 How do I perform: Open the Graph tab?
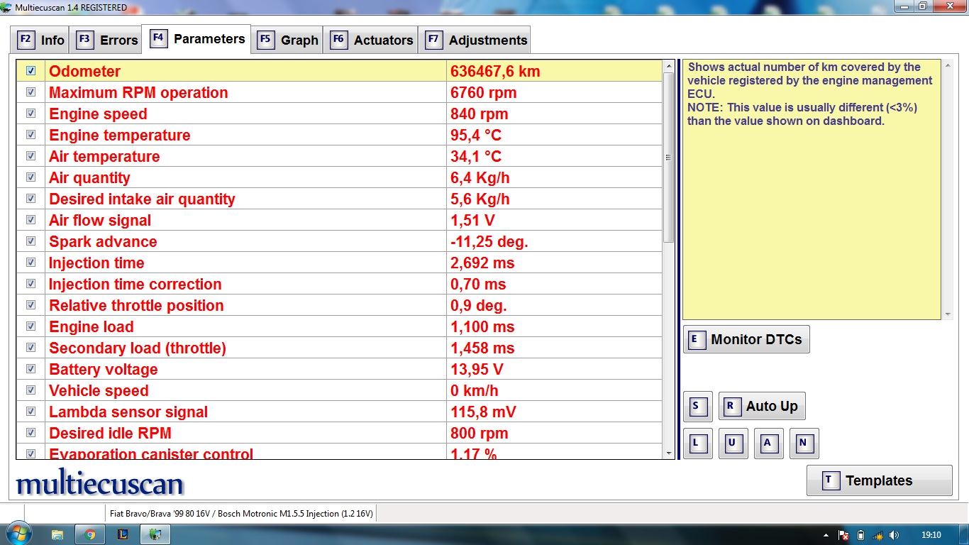289,40
